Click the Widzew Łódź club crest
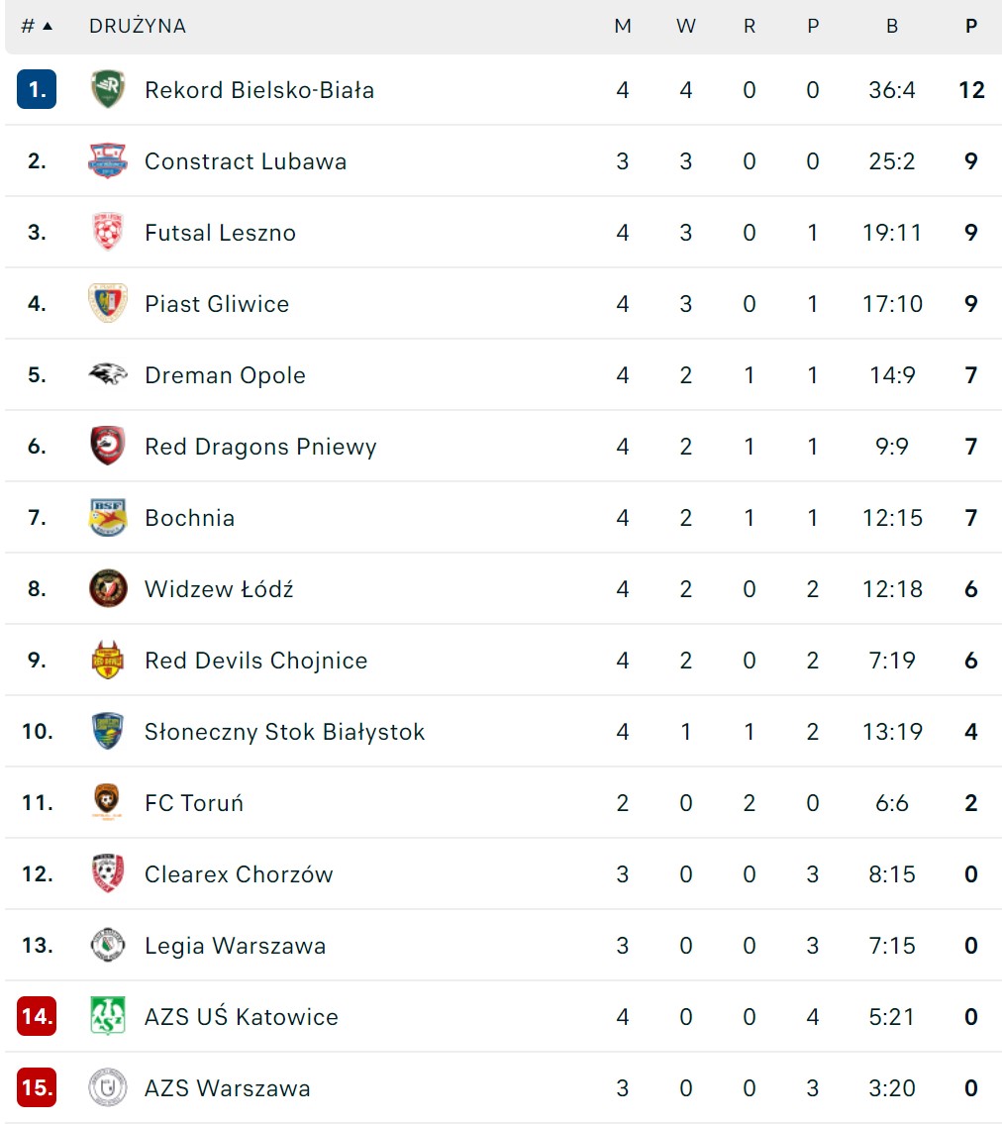 point(107,589)
